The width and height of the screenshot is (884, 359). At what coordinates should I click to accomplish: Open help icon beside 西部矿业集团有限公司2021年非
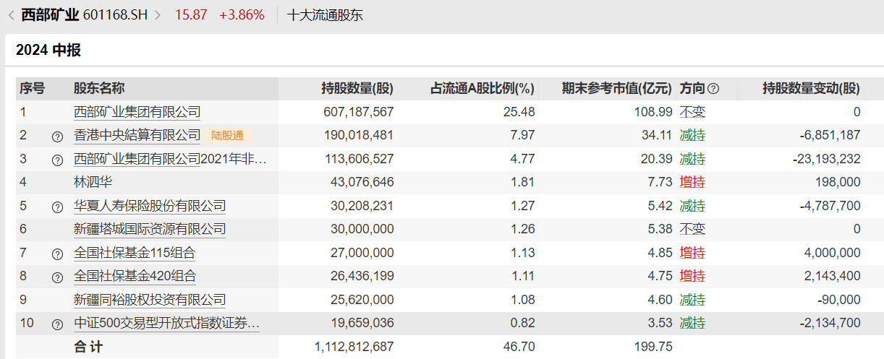(x=58, y=160)
